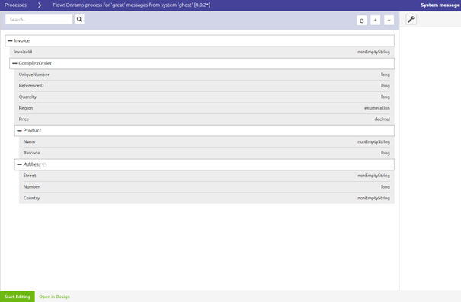Focus the Search input field
The image size is (461, 302).
point(39,19)
